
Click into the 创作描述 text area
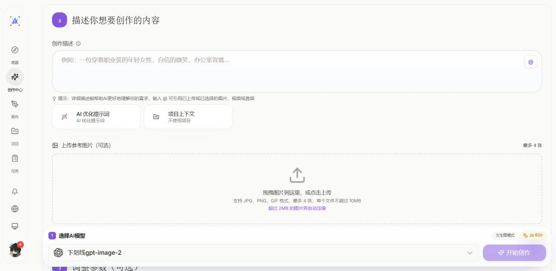297,71
